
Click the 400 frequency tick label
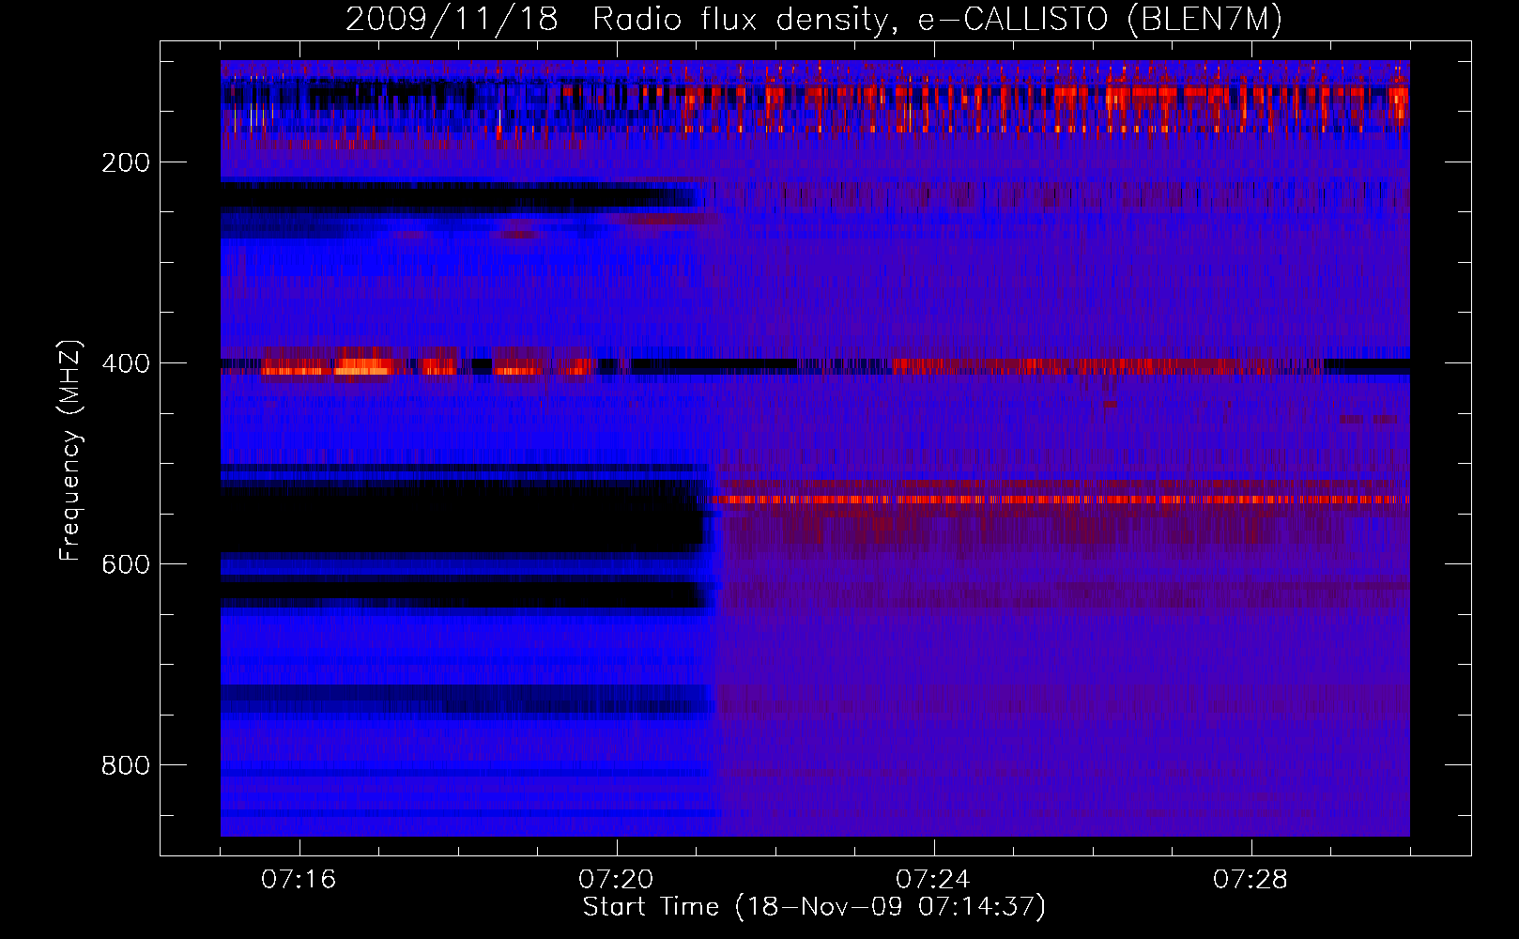point(126,363)
